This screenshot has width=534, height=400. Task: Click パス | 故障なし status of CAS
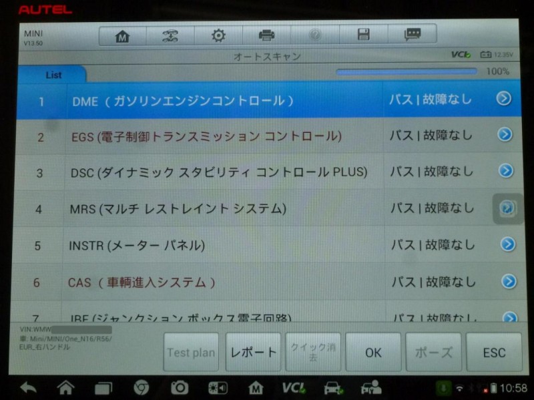[x=434, y=282]
